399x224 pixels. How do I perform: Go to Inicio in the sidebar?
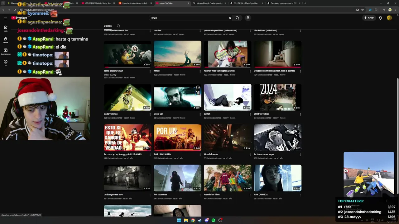pyautogui.click(x=5, y=28)
